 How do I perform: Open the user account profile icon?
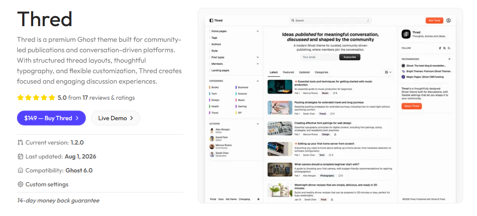pos(448,20)
